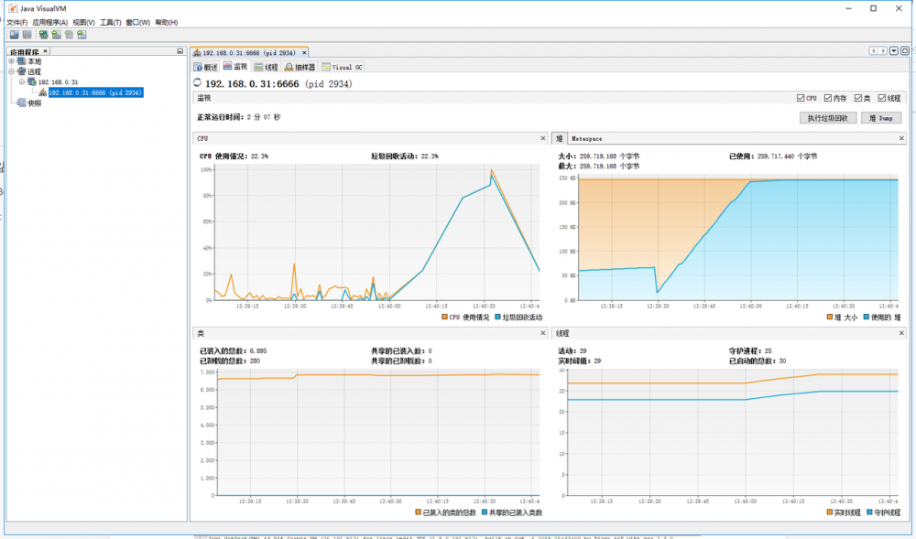Uncheck the CPU checkbox
Viewport: 916px width, 539px height.
point(801,98)
